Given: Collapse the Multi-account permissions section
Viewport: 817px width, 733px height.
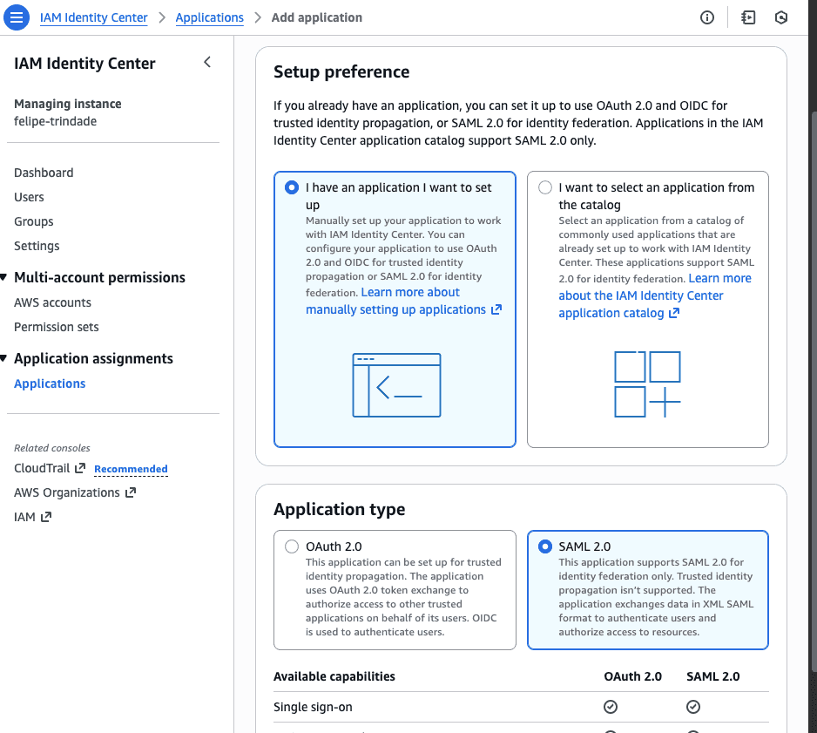Looking at the screenshot, I should [4, 277].
